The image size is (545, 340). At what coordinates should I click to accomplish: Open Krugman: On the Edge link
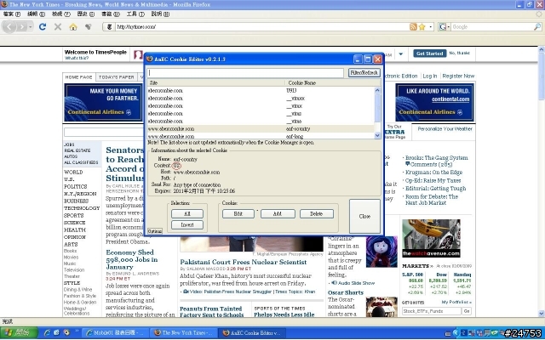click(433, 173)
